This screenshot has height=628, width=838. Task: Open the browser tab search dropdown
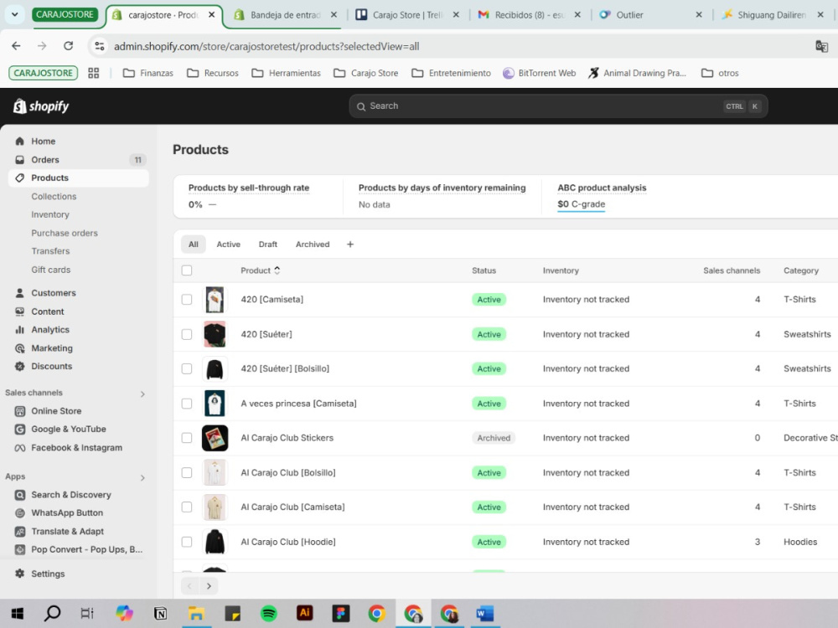tap(15, 14)
